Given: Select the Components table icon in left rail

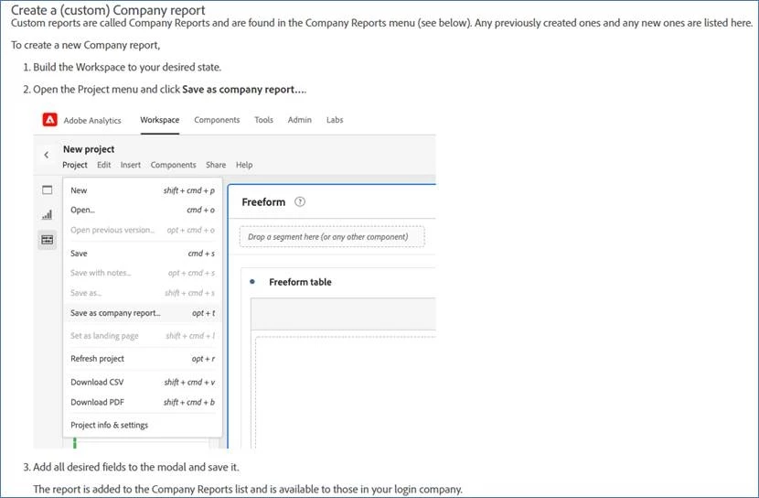Looking at the screenshot, I should 47,240.
